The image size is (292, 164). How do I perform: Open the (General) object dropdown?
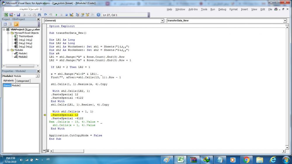(x=162, y=21)
